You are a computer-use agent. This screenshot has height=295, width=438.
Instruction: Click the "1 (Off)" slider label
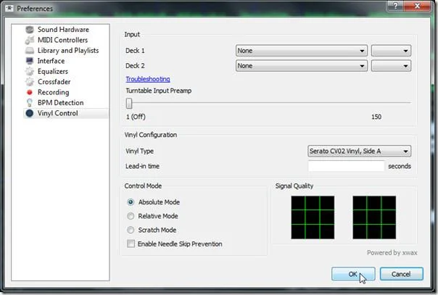136,117
